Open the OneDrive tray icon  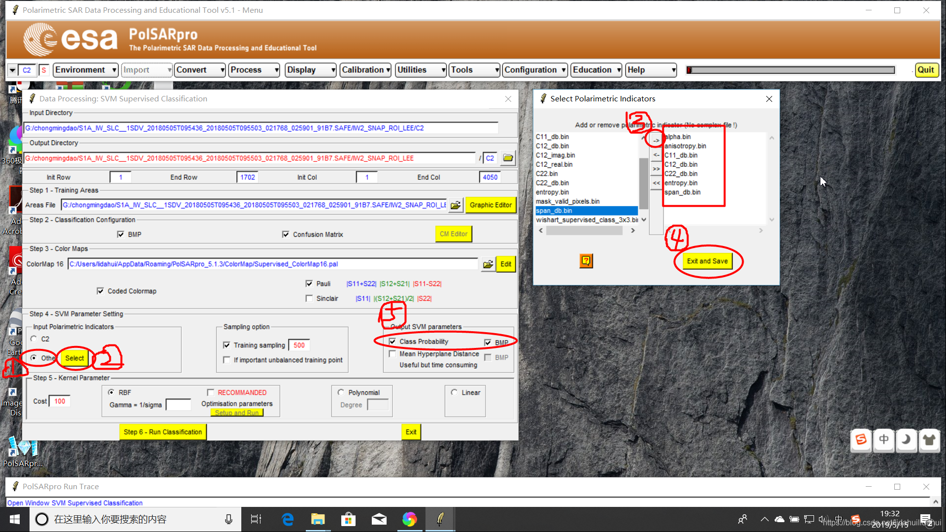click(780, 519)
